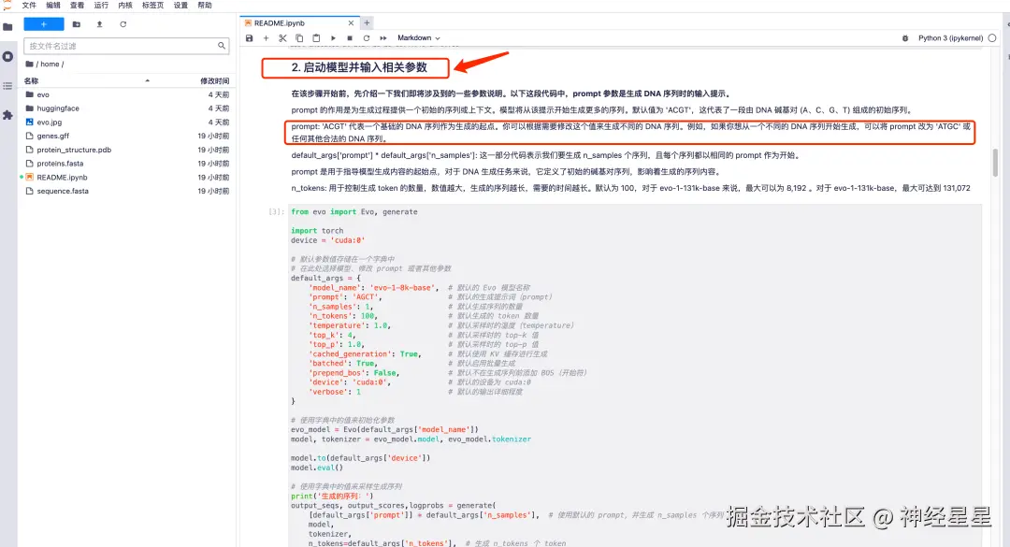
Task: Cut the selected cell with scissors icon
Action: pos(282,38)
